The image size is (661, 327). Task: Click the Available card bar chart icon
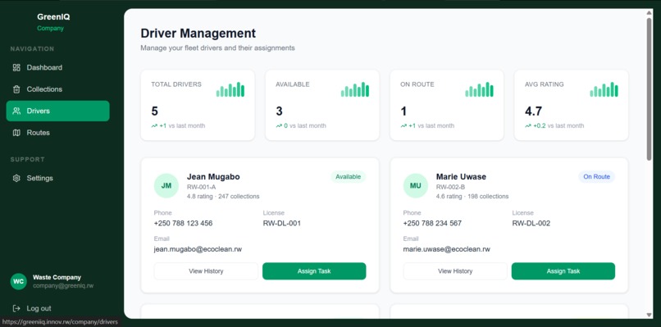tap(355, 89)
